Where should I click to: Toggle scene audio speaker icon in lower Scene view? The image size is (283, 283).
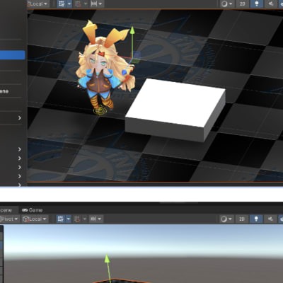pos(270,219)
